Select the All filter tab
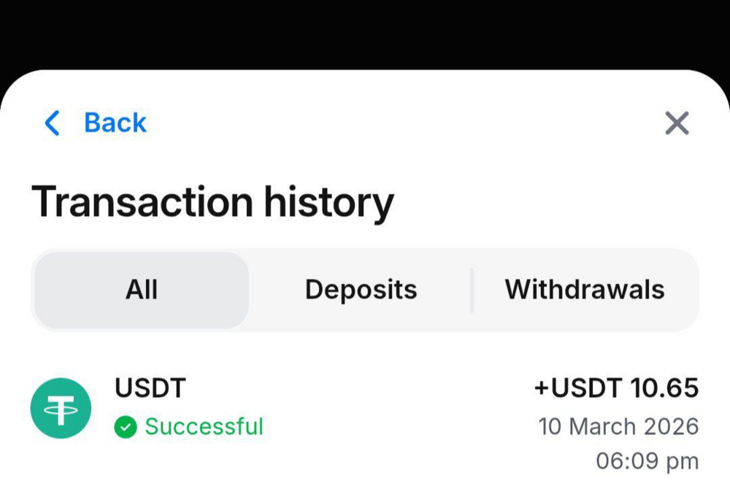 pos(142,290)
